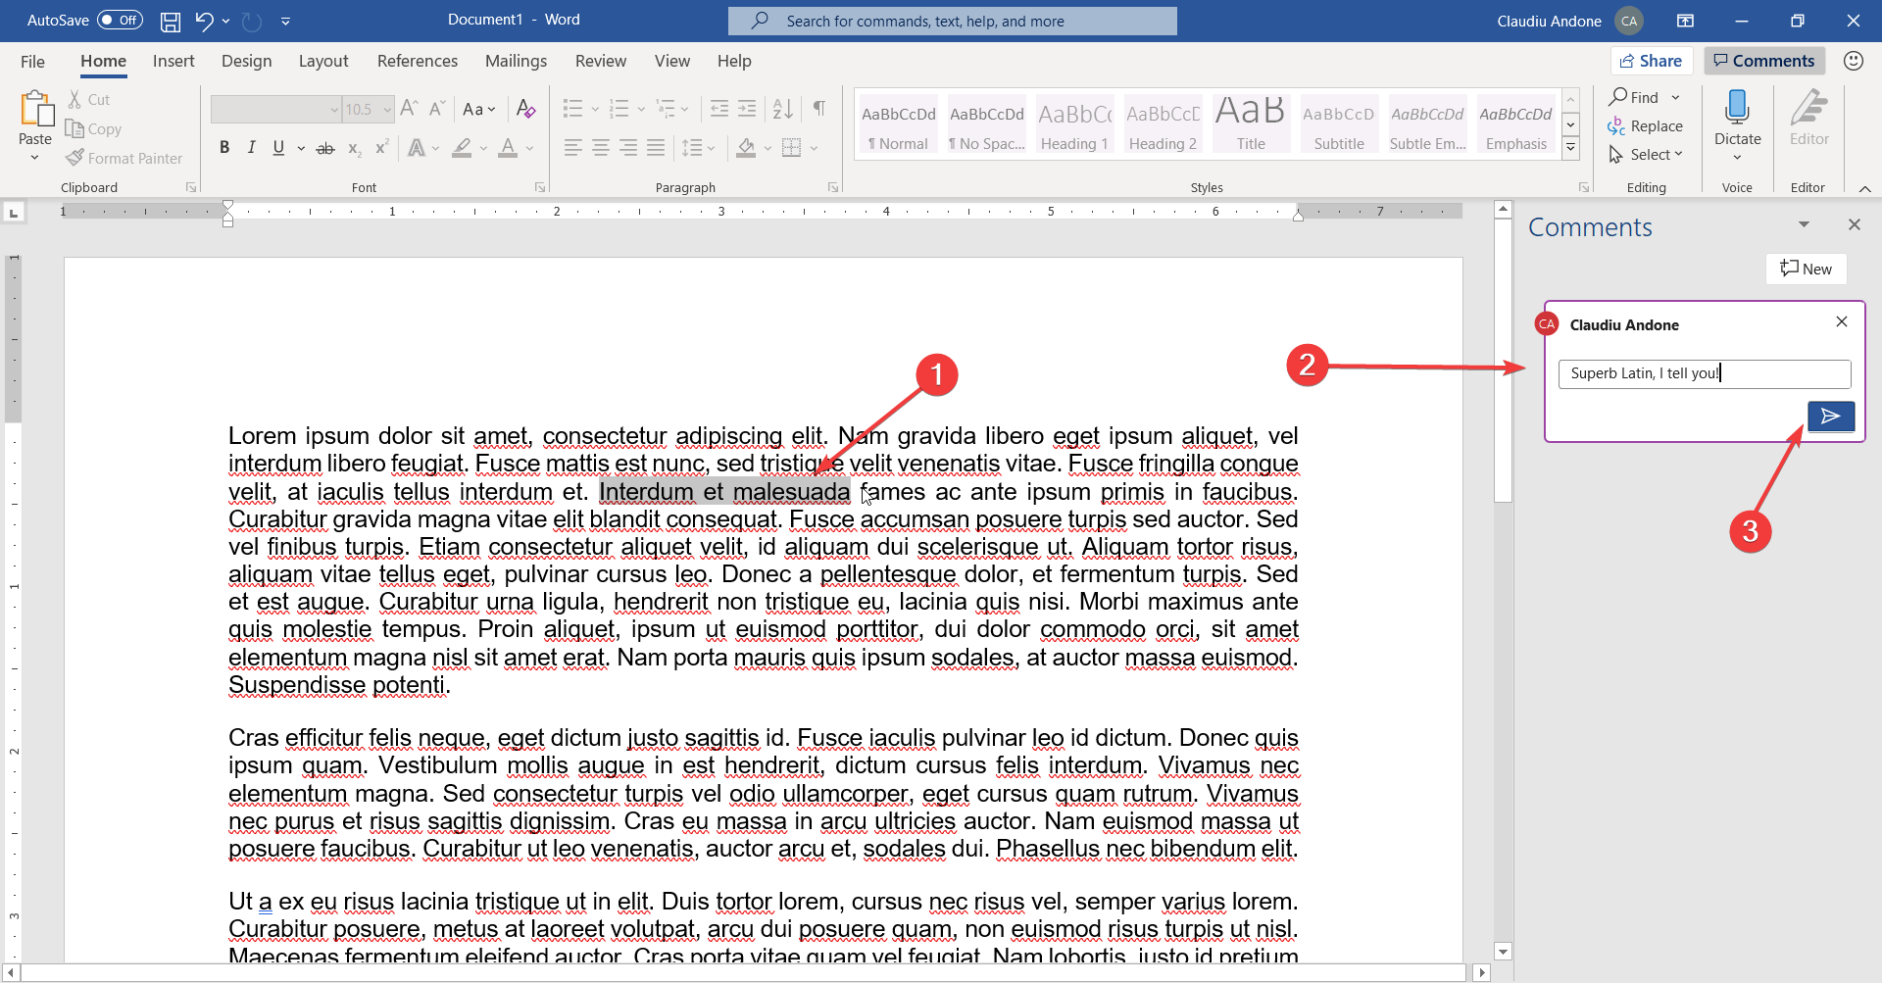Toggle Underline formatting

[x=278, y=148]
